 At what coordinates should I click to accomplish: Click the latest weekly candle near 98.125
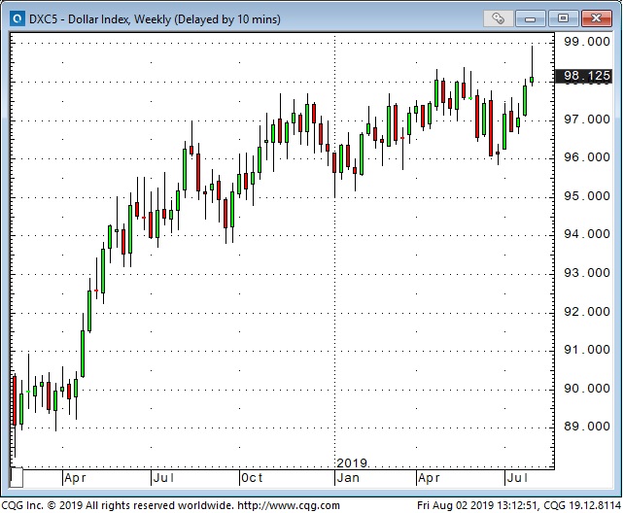click(532, 79)
